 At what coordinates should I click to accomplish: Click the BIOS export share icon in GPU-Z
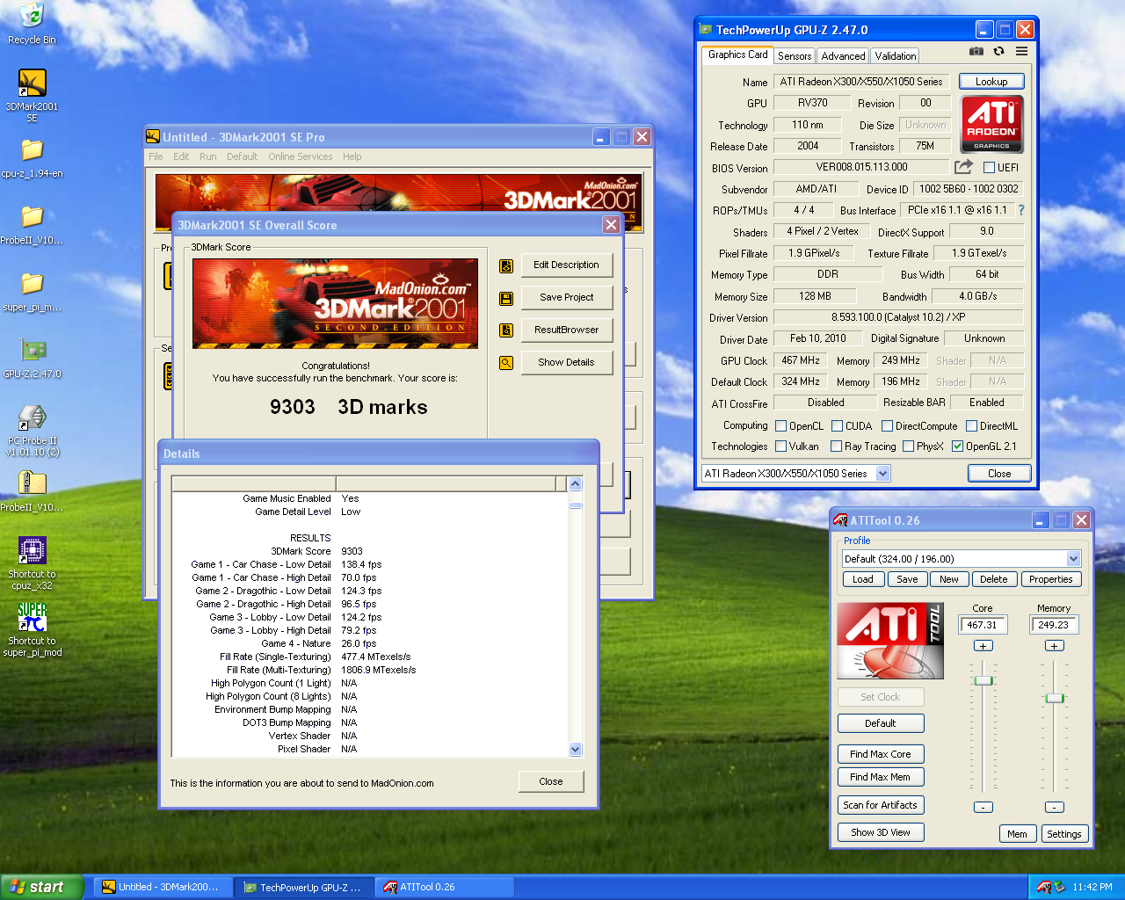964,166
